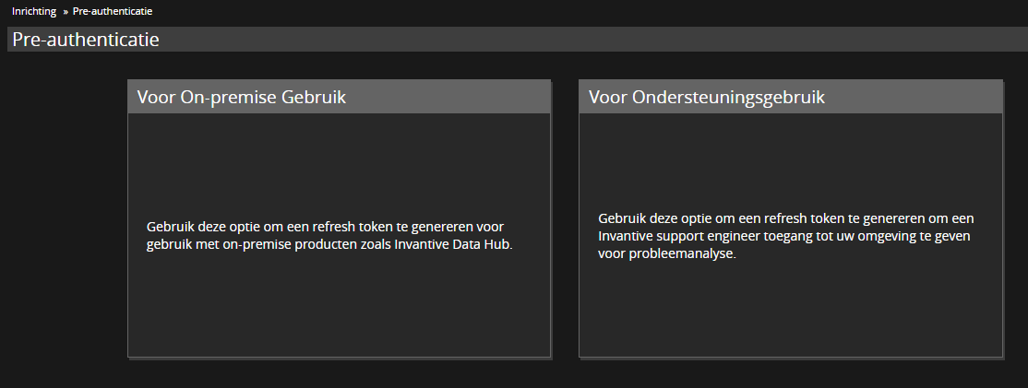Click the "Pre-authenticatie" breadcrumb item
This screenshot has width=1028, height=388.
113,11
